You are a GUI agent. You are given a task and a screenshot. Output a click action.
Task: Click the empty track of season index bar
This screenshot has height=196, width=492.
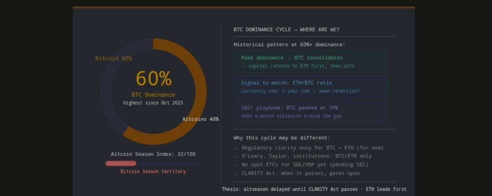[x=169, y=163]
